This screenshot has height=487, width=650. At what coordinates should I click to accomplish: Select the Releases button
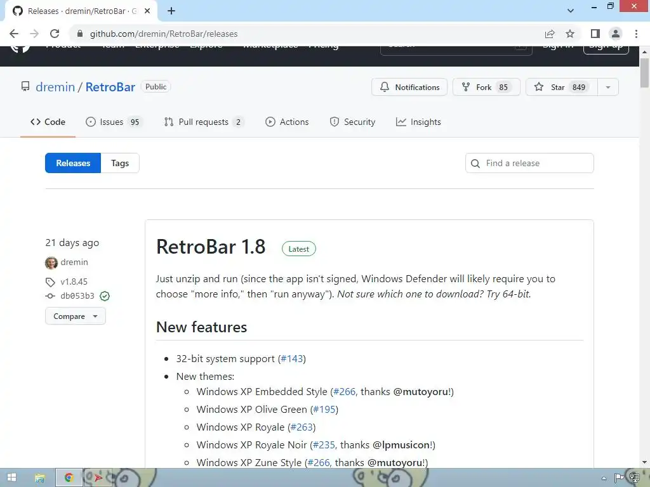(73, 163)
